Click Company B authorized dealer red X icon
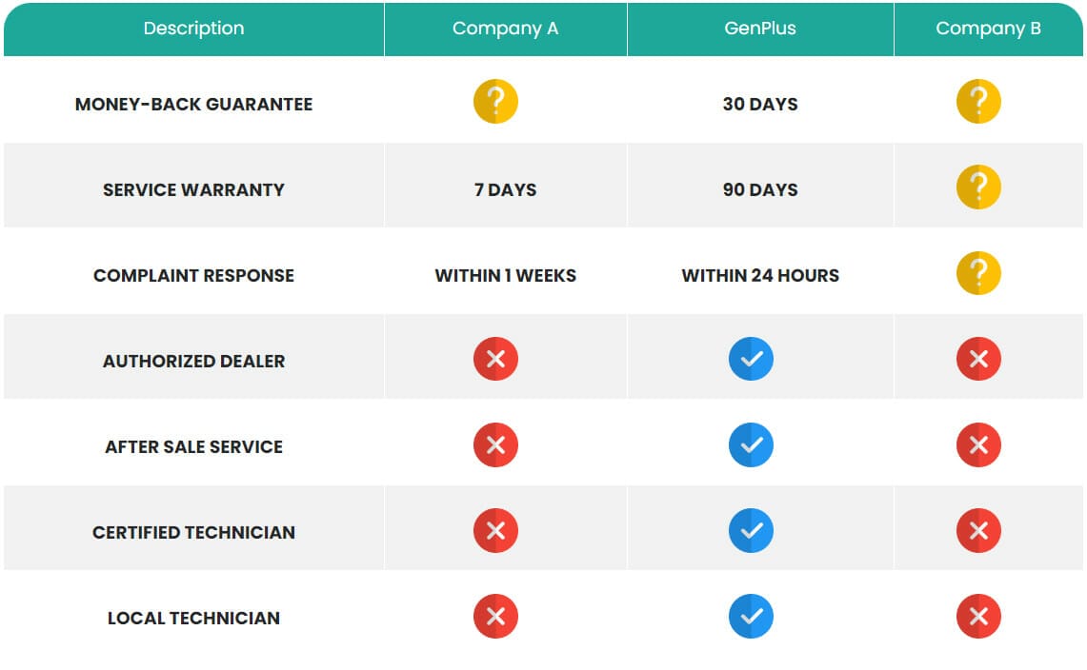The image size is (1087, 670). point(978,359)
